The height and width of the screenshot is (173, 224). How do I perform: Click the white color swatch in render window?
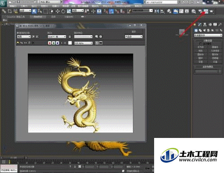(x=70, y=43)
